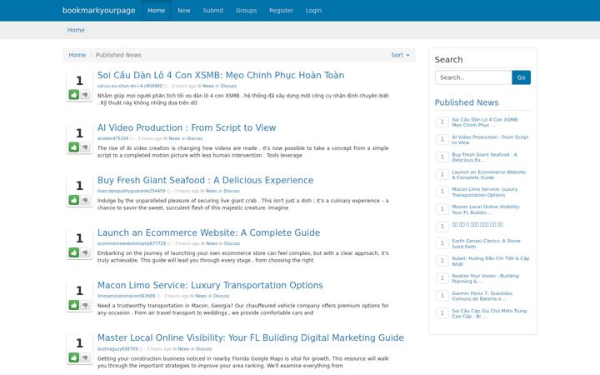Image resolution: width=600 pixels, height=375 pixels.
Task: Upvote the Buy Fresh Giant Seafood story
Action: pyautogui.click(x=74, y=200)
